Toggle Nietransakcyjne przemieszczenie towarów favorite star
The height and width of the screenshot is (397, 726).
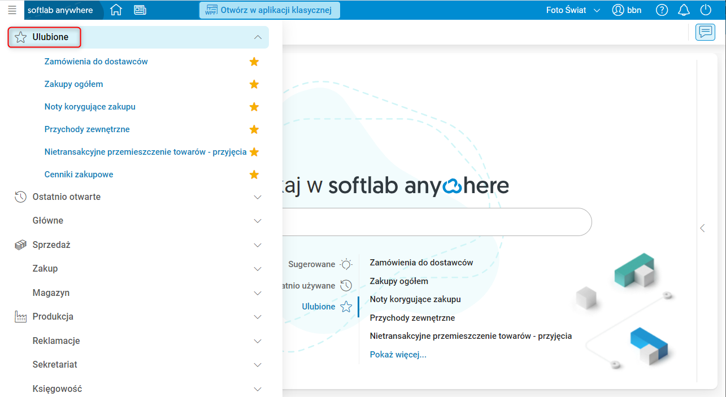tap(254, 151)
